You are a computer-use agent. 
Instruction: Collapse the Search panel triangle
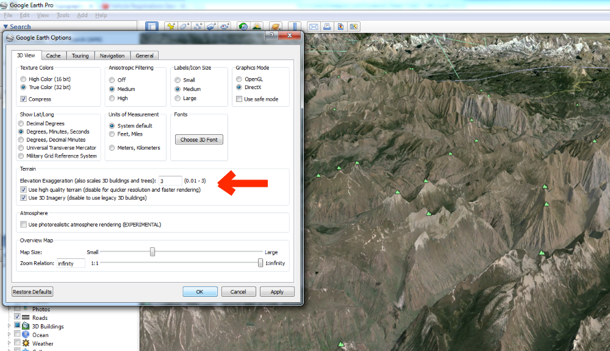point(5,26)
